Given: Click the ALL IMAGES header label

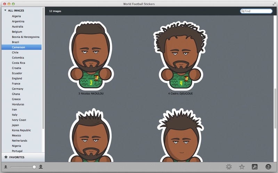Looking at the screenshot, I should click(x=16, y=11).
